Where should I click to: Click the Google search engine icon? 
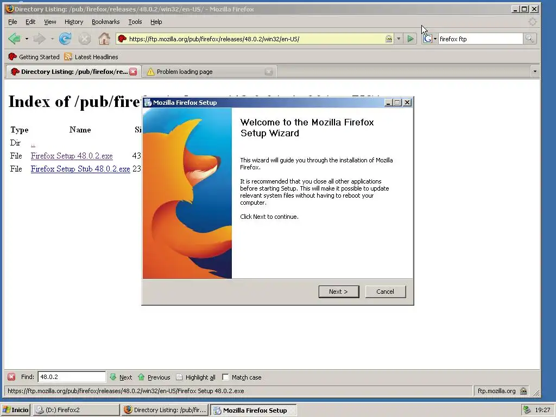[428, 39]
